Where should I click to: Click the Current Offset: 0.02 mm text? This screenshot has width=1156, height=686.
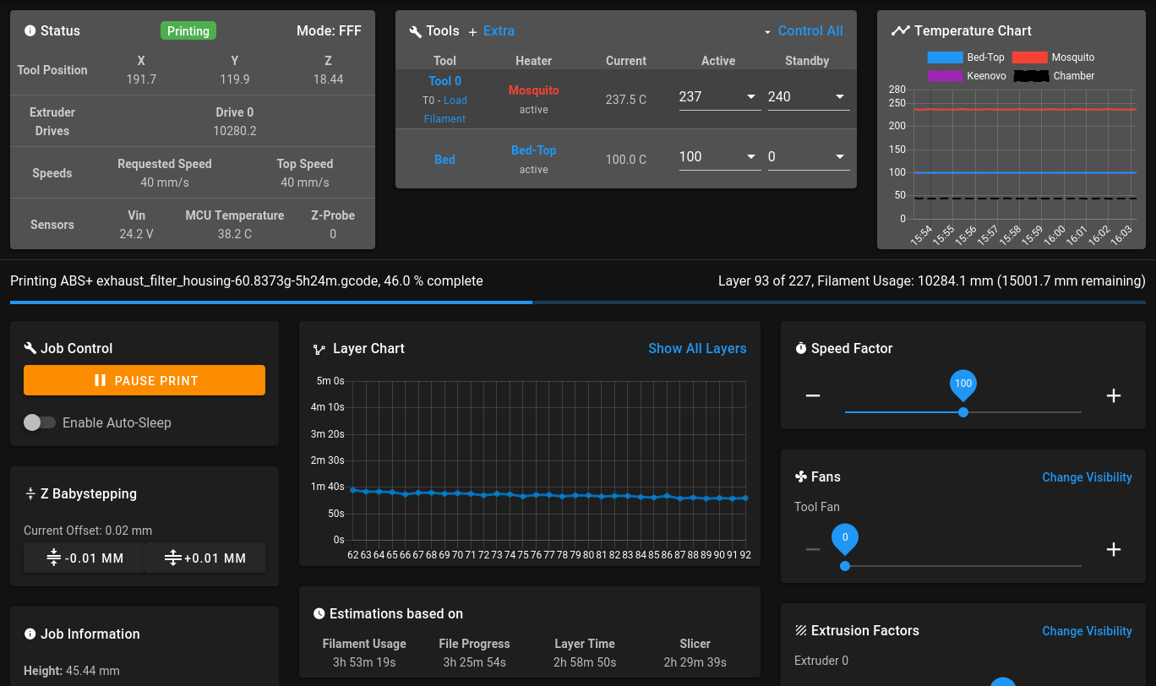88,531
